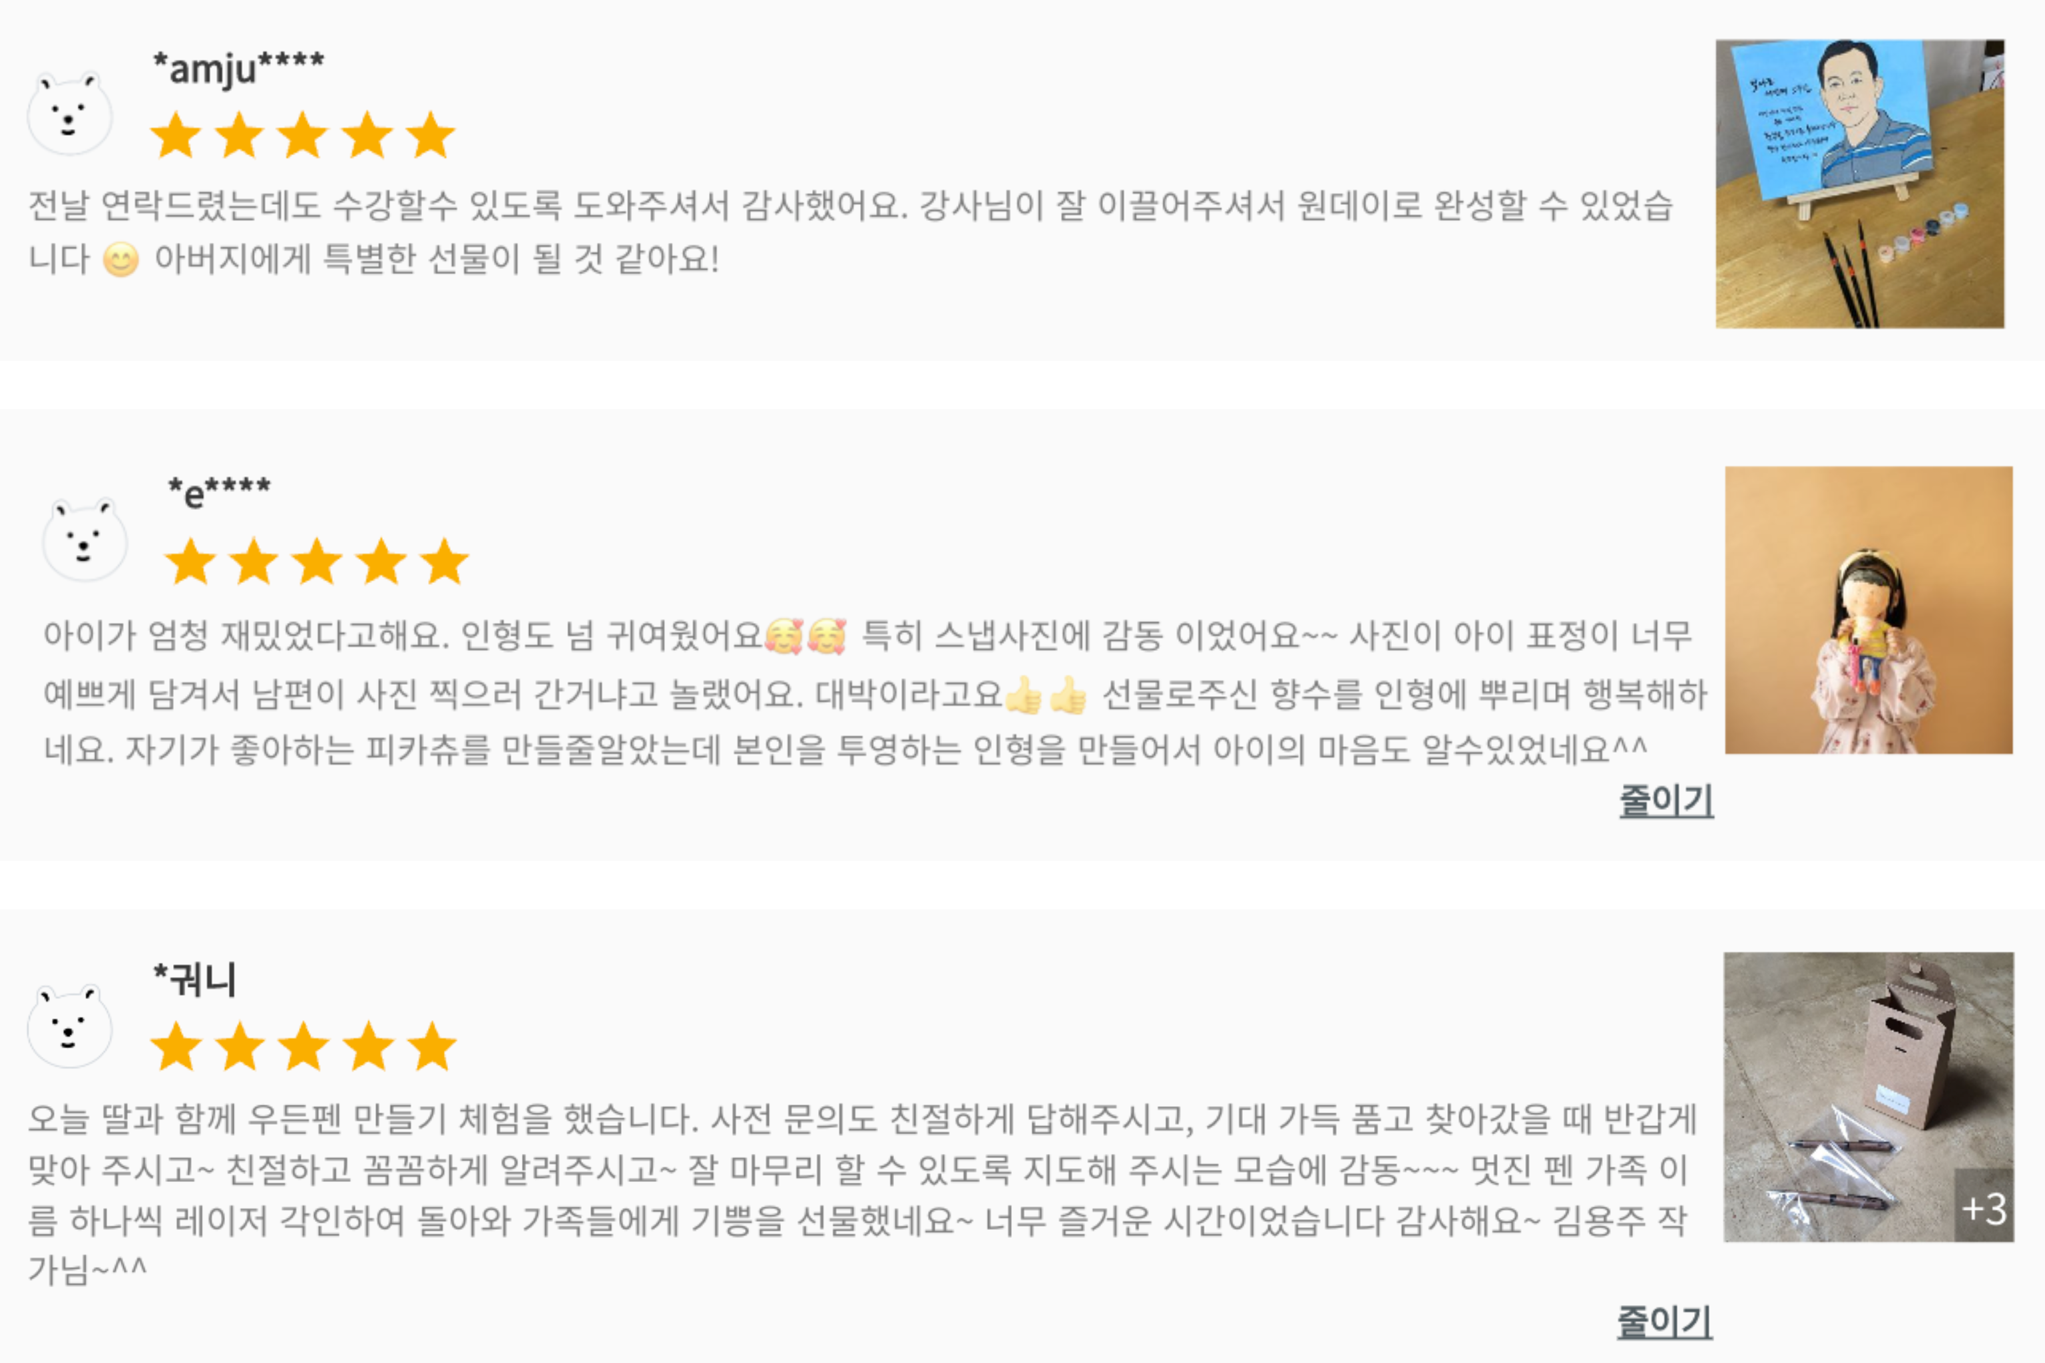Collapse the *e**** review with 줄이기
This screenshot has width=2045, height=1363.
[x=1665, y=801]
